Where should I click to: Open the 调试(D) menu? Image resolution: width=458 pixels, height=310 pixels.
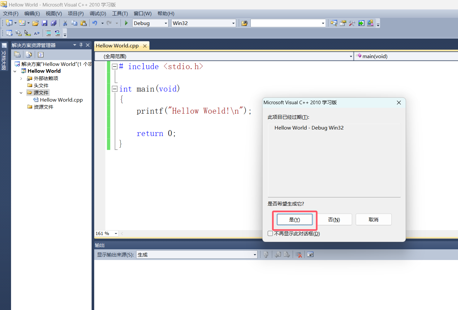(98, 13)
